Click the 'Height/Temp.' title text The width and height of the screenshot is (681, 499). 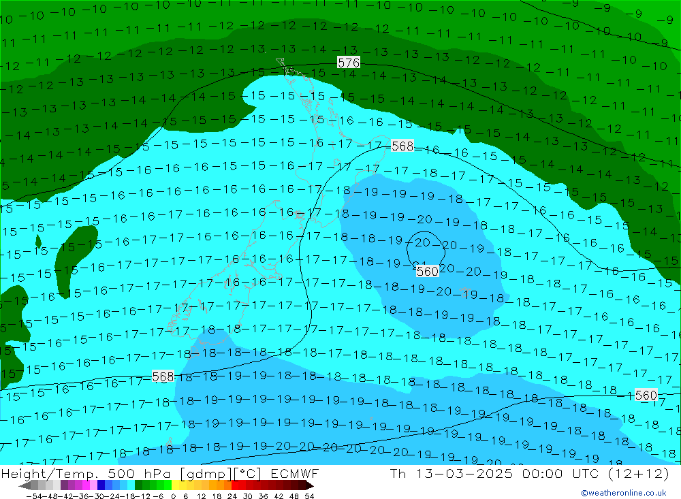[x=51, y=473]
